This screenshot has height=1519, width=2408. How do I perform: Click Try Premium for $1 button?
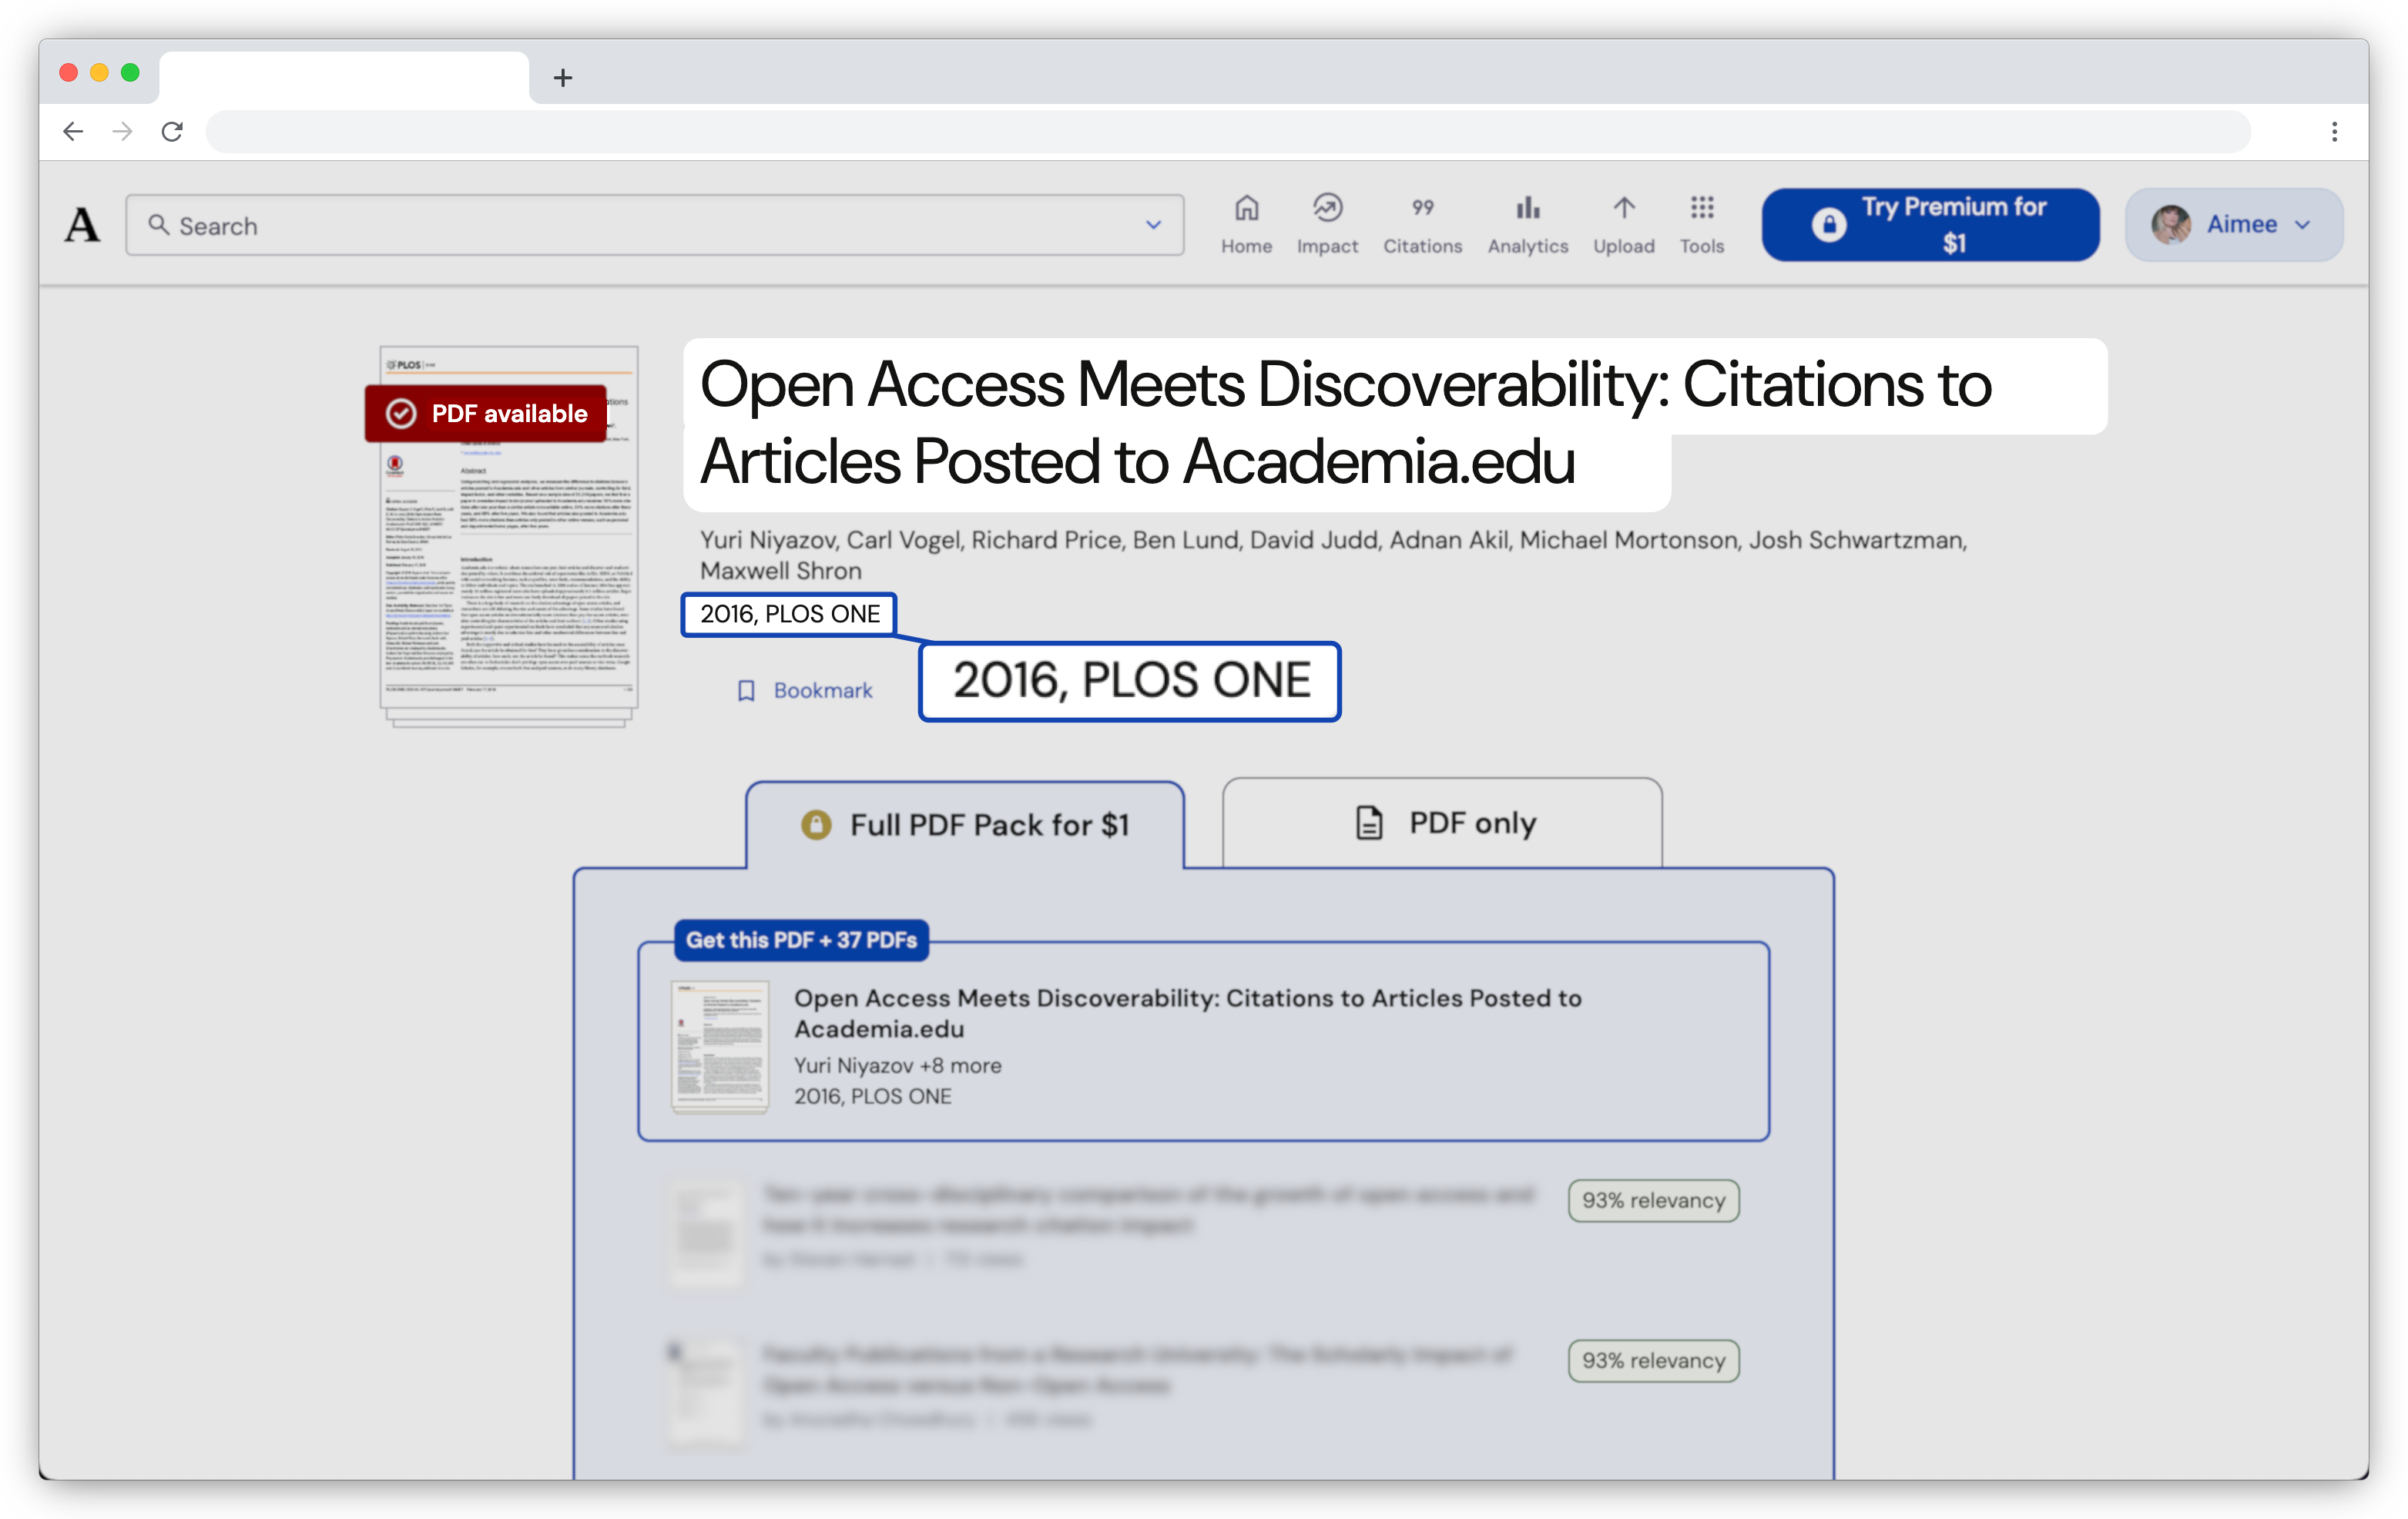[1930, 225]
